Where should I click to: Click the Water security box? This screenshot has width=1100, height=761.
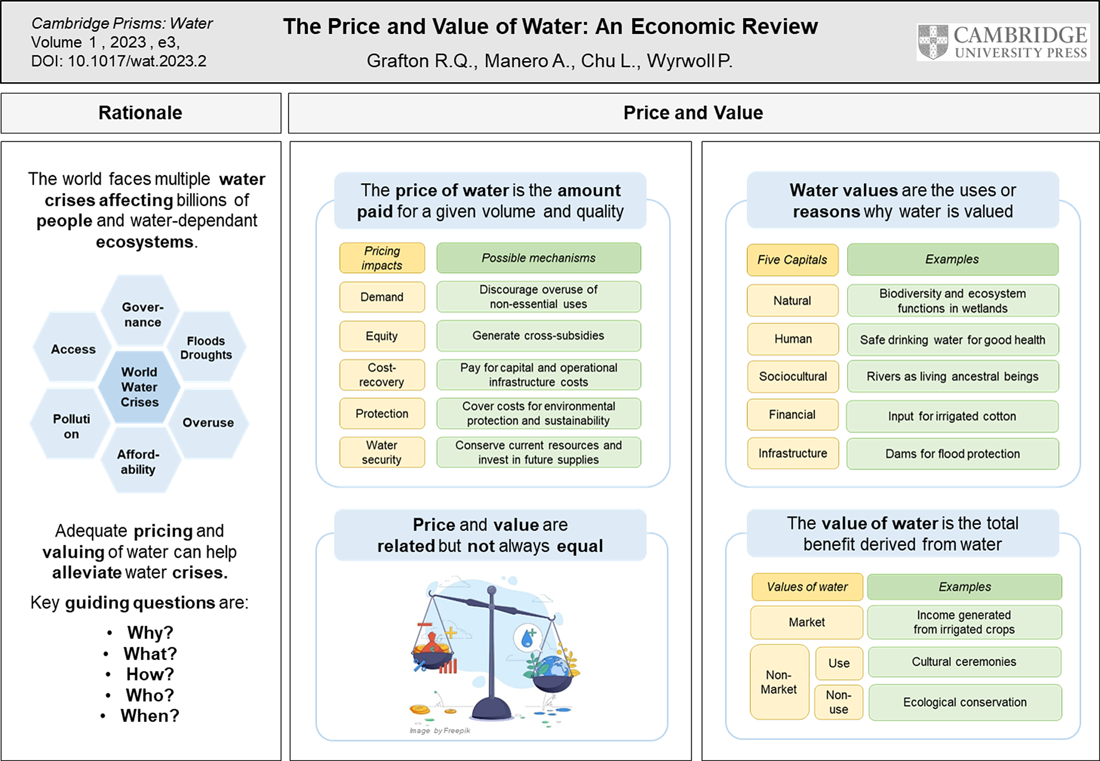coord(382,452)
